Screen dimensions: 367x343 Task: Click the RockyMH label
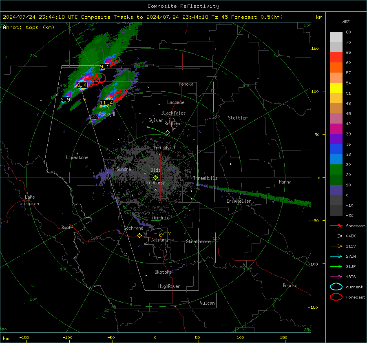pos(108,114)
